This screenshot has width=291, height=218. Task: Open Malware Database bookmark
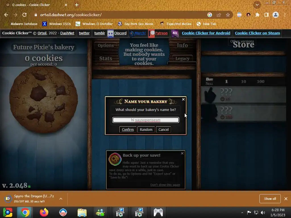[22, 24]
